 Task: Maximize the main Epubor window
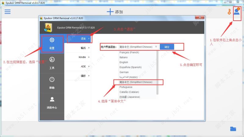pos(231,2)
